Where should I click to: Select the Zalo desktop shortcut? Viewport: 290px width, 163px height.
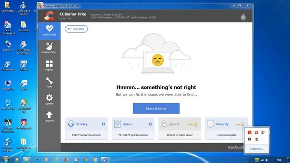[24, 85]
